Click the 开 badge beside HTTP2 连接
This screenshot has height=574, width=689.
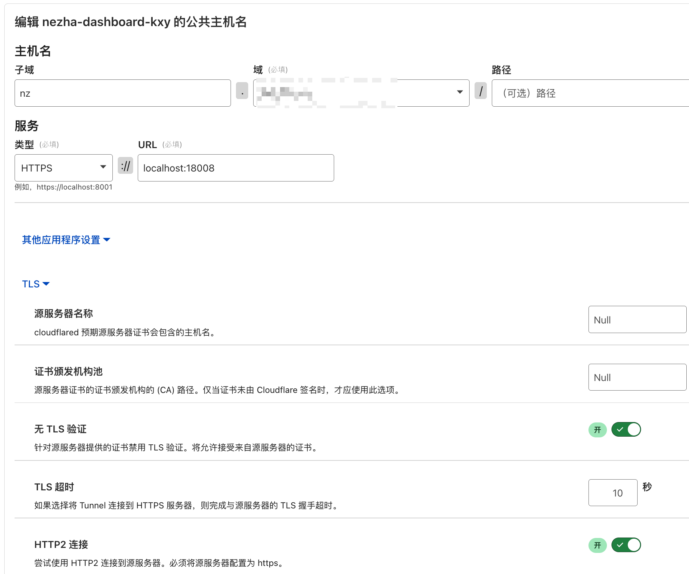[x=597, y=545]
